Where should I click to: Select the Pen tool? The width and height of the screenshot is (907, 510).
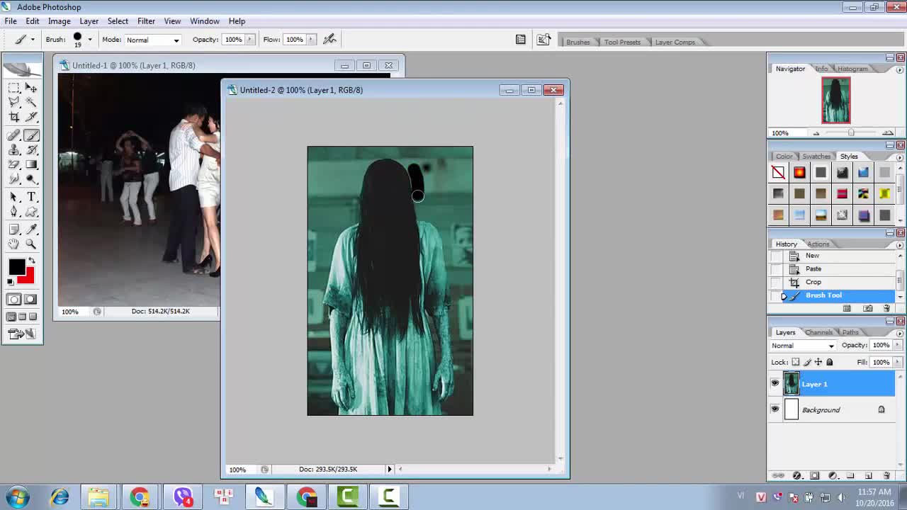coord(14,212)
